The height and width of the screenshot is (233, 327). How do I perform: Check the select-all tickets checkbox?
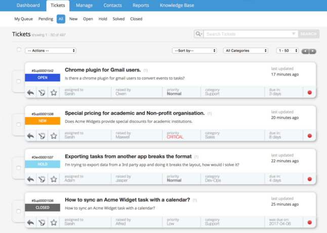point(19,50)
